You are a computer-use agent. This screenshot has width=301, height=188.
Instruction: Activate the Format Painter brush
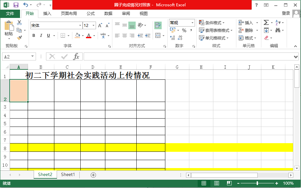pyautogui.click(x=19, y=38)
